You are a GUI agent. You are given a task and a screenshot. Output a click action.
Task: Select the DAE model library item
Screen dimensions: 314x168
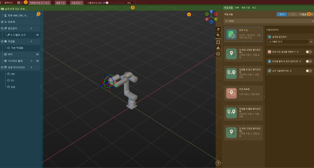click(x=13, y=87)
